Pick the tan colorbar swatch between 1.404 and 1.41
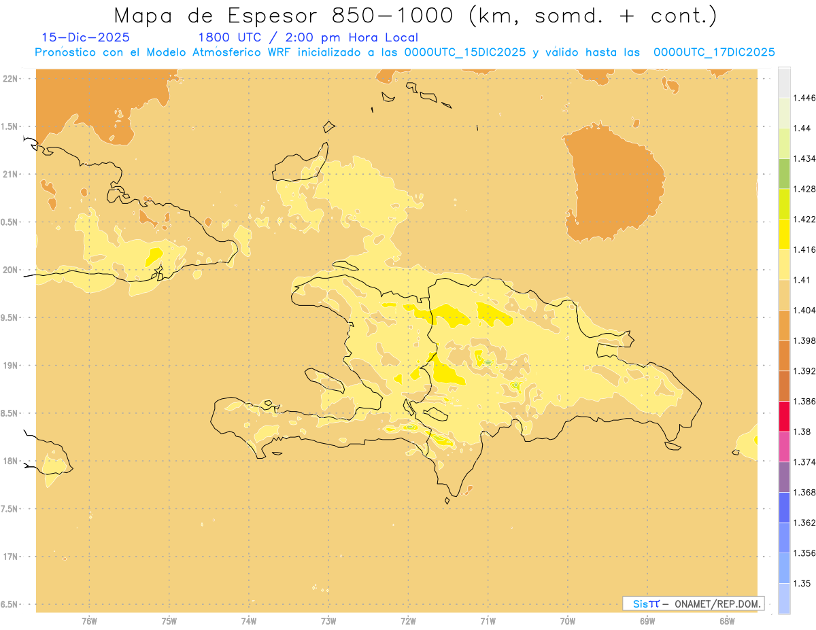The width and height of the screenshot is (816, 630). pyautogui.click(x=784, y=294)
